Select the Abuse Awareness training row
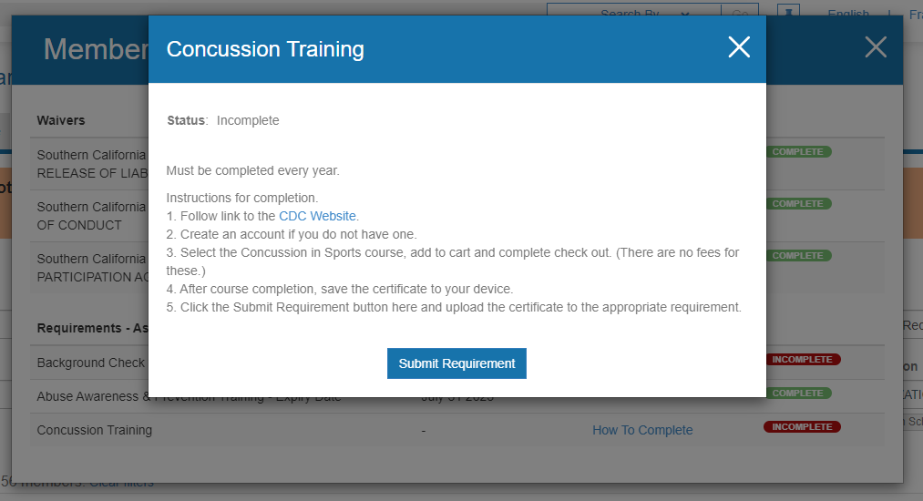923x501 pixels. (91, 396)
